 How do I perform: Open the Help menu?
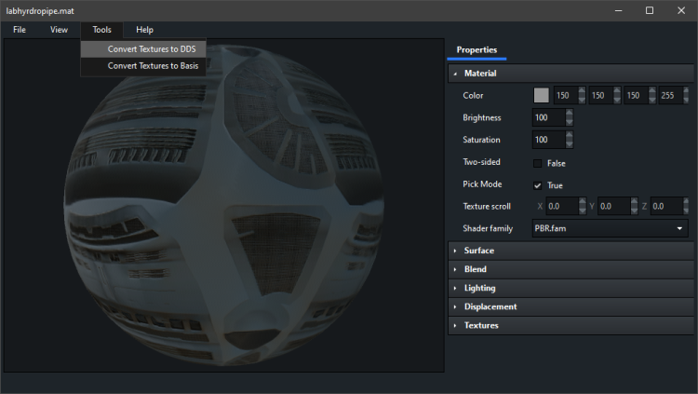pos(144,30)
